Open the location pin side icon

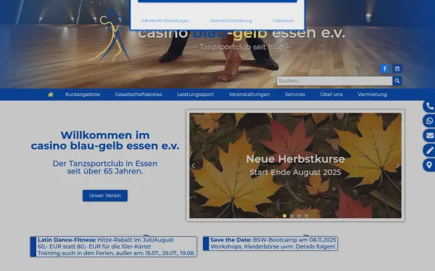pos(429,165)
